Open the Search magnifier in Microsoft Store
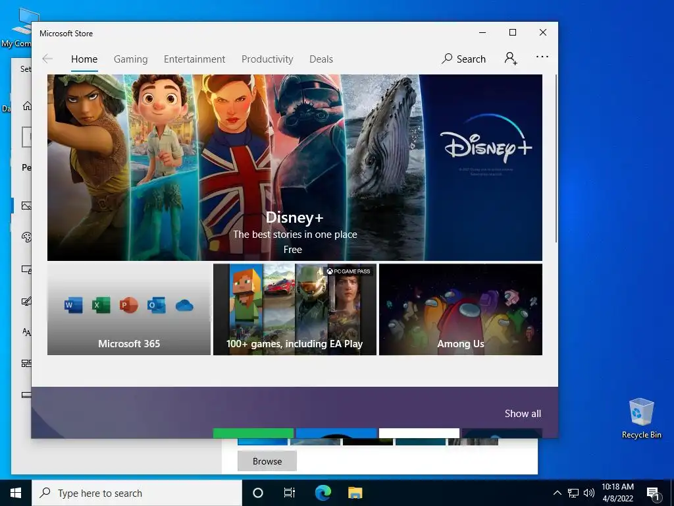Image resolution: width=674 pixels, height=506 pixels. coord(463,59)
